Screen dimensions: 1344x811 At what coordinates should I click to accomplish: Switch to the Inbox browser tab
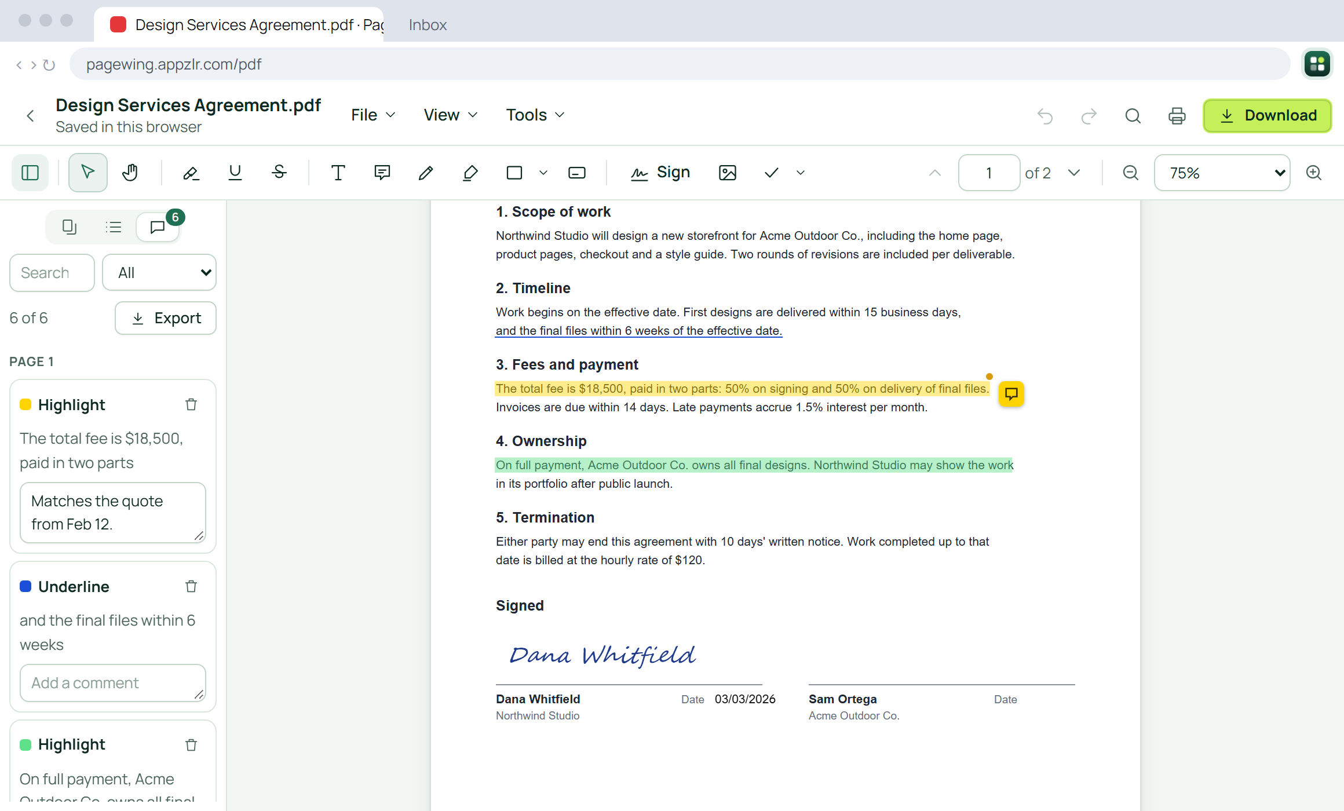(428, 25)
